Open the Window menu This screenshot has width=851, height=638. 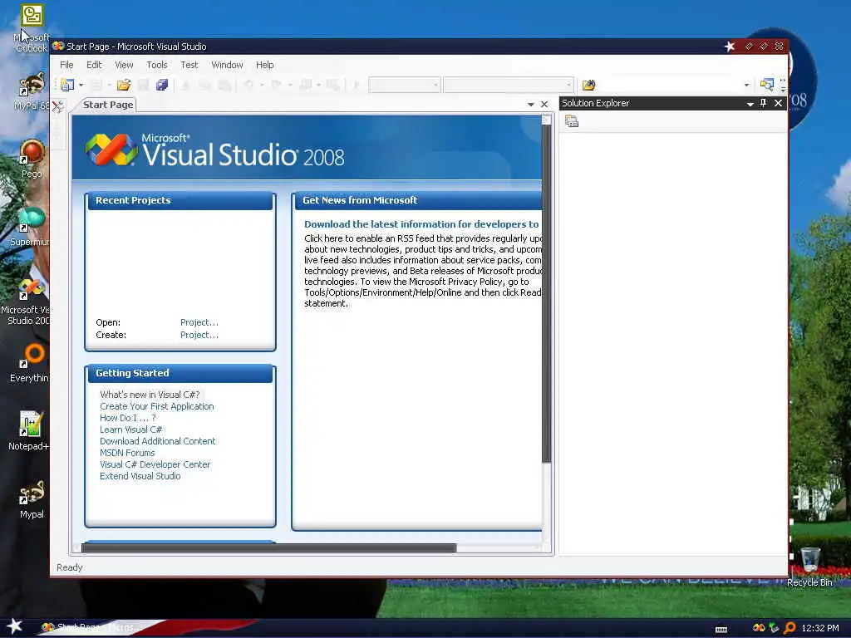(x=227, y=65)
